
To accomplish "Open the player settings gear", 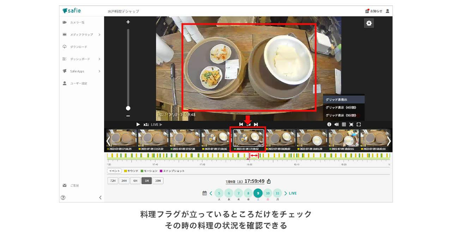I will pyautogui.click(x=369, y=23).
